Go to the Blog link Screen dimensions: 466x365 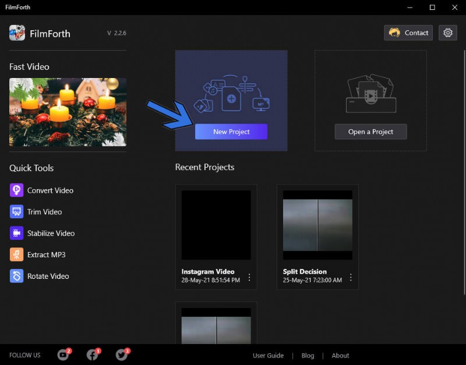[x=308, y=356]
